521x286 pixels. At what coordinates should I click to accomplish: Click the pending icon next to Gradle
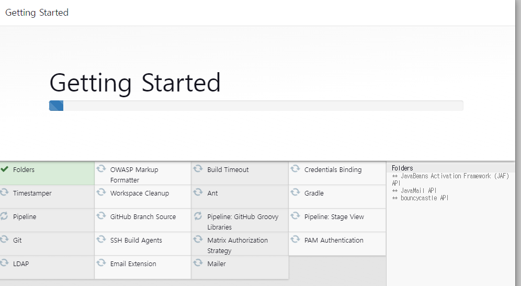(295, 192)
